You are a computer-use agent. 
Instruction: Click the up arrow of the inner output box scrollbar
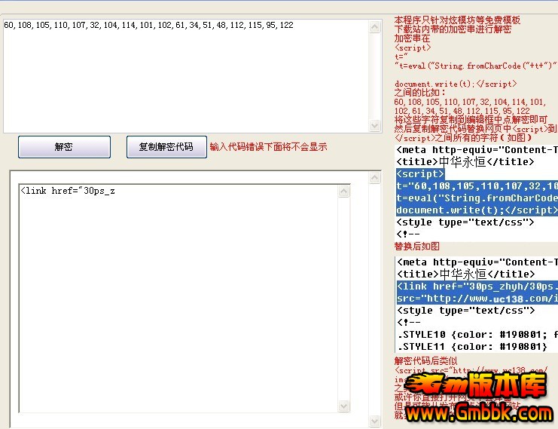pos(344,192)
